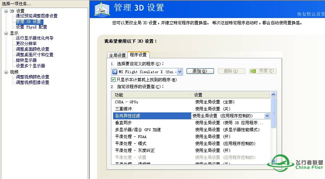Open 调整桌面尺寸和位置
The height and width of the screenshot is (179, 325).
point(34,55)
